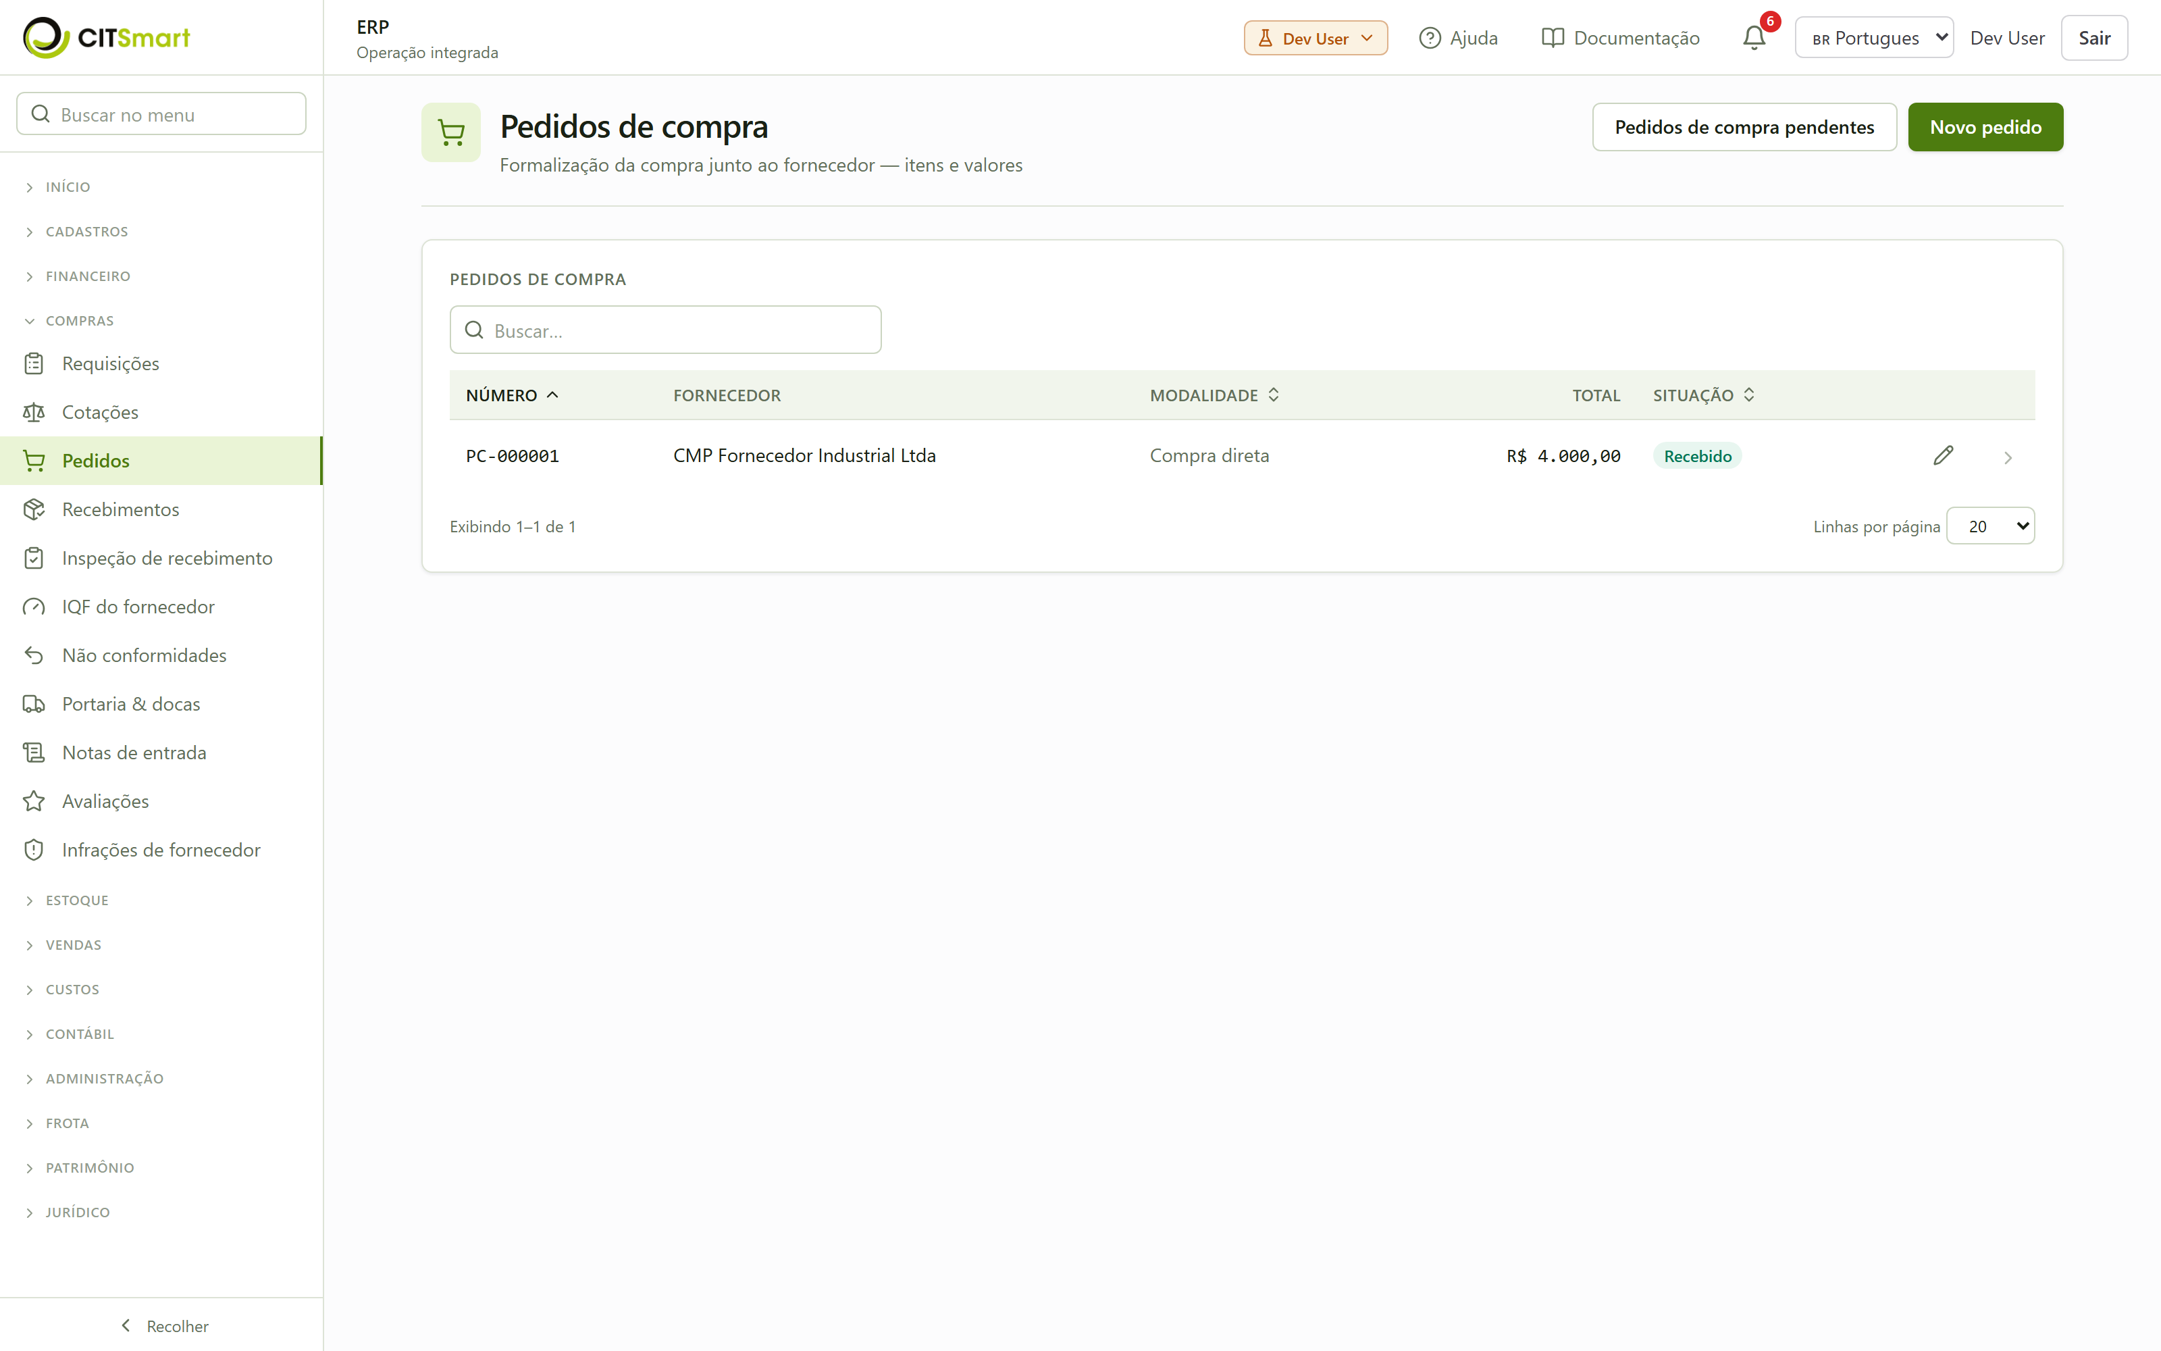Open the Notas de entrada receipt icon
The width and height of the screenshot is (2161, 1351).
click(34, 753)
